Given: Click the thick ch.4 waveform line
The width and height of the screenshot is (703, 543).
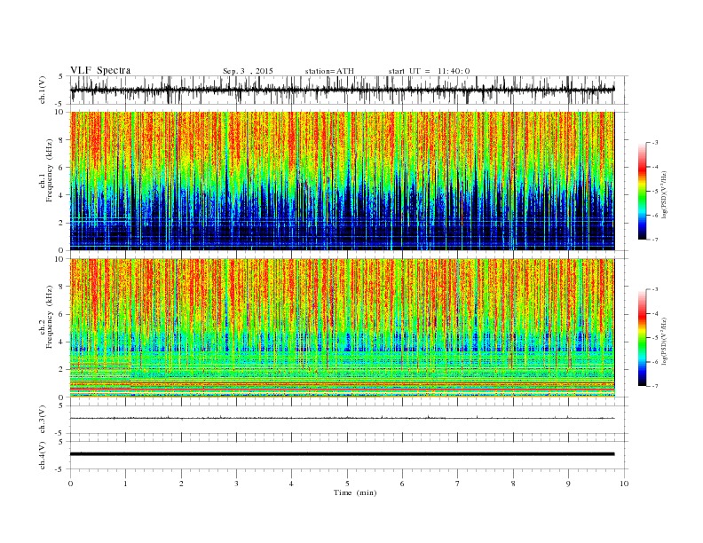Looking at the screenshot, I should click(x=342, y=454).
